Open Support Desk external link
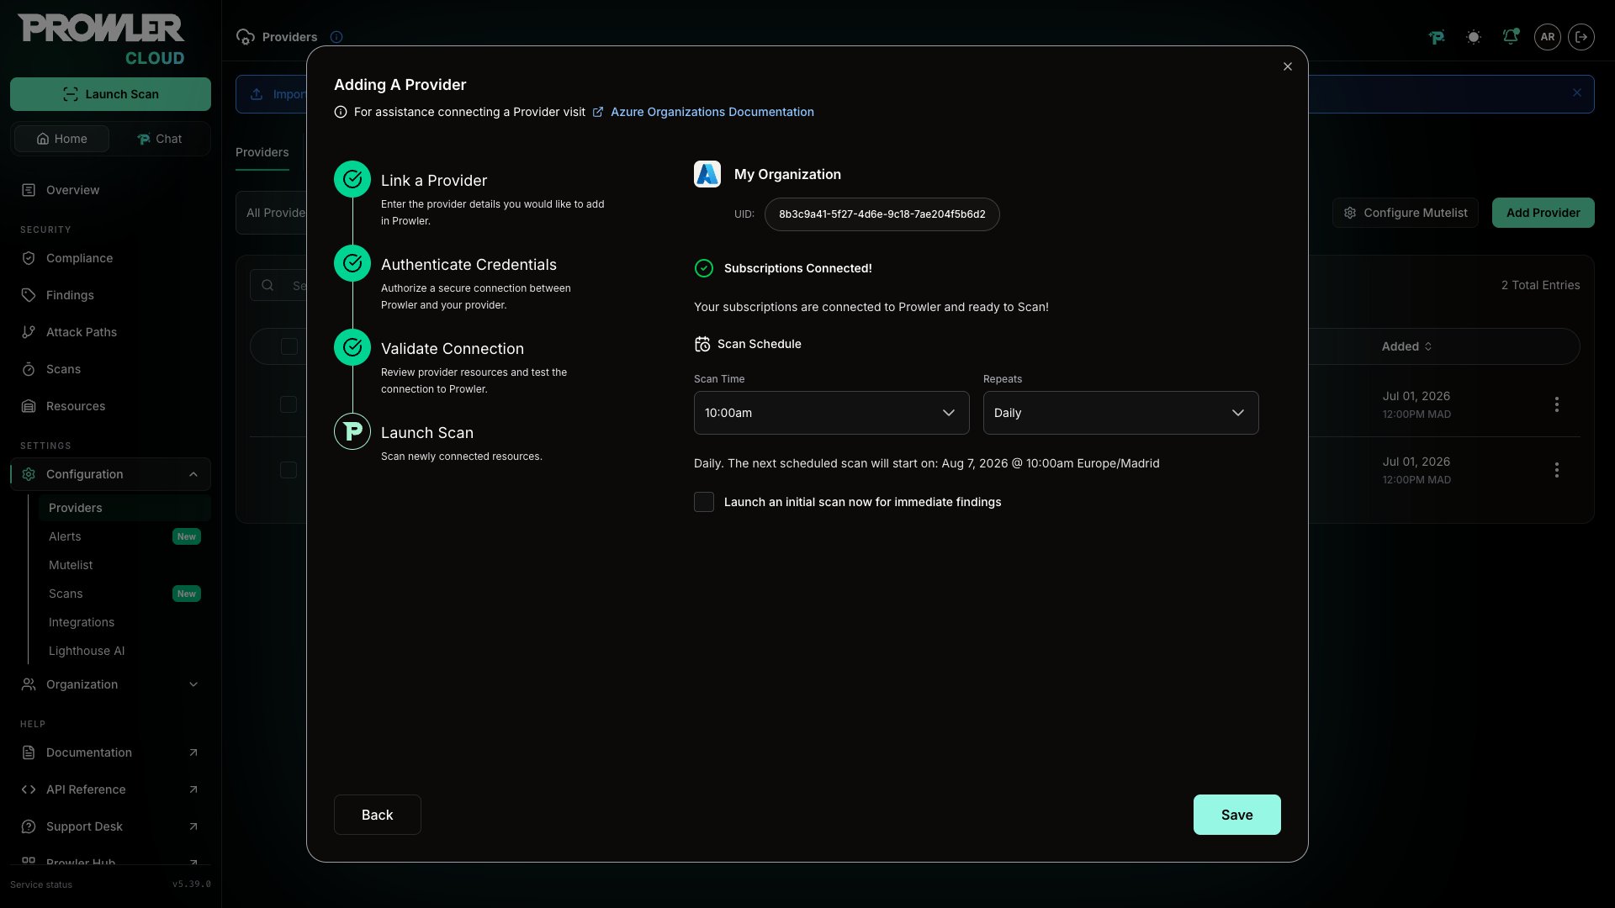 point(110,826)
